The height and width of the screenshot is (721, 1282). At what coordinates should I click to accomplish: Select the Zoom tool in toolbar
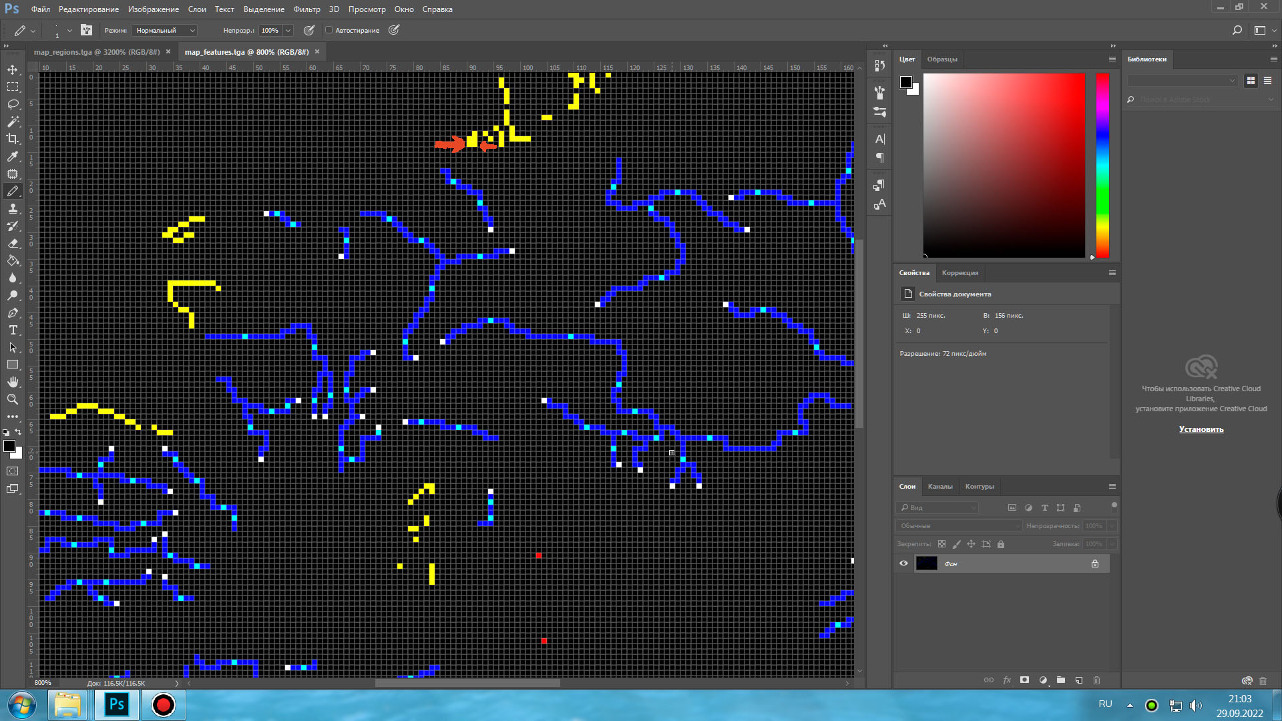coord(13,399)
